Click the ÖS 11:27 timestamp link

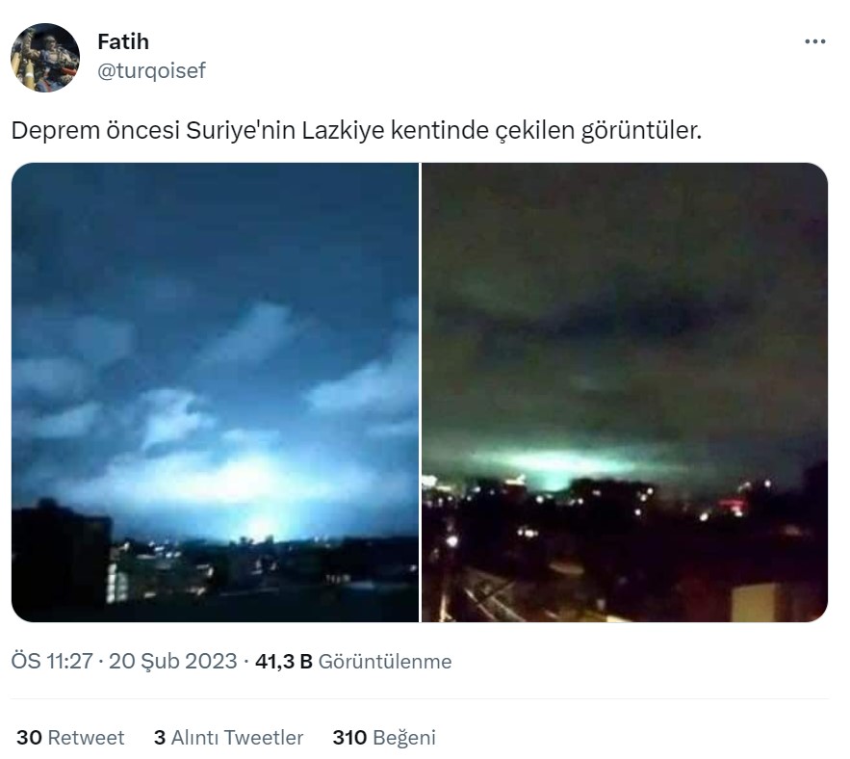[52, 662]
